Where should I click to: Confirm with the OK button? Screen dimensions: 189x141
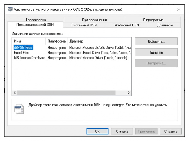tap(97, 131)
